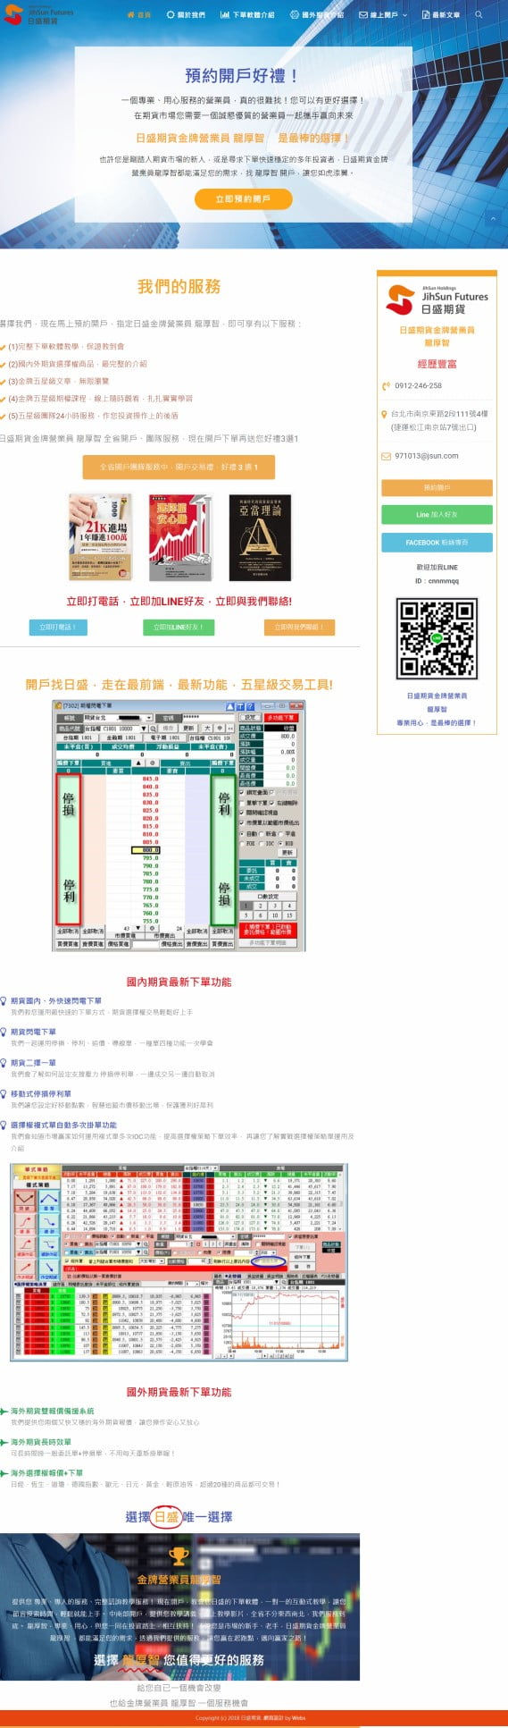Click the 全省開戶團隊服務中 promo button
This screenshot has width=508, height=1728.
[x=179, y=467]
